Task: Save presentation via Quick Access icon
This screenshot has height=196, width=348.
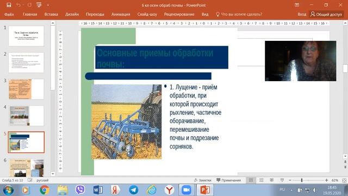Action: [9, 5]
